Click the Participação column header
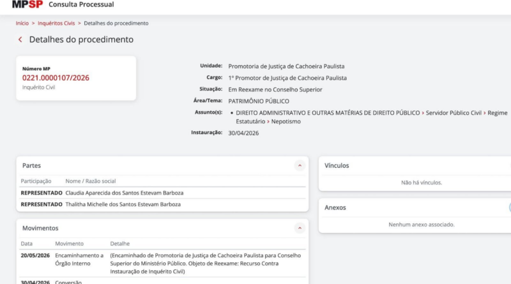The width and height of the screenshot is (511, 284). click(36, 181)
